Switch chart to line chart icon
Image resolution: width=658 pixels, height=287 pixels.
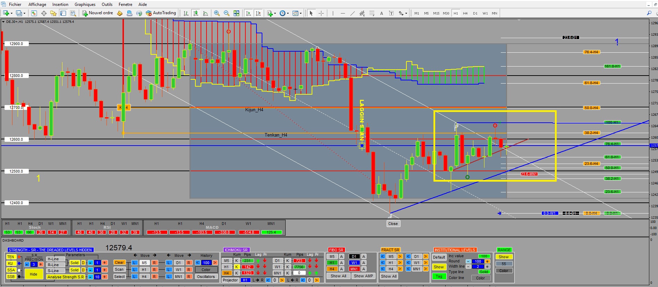pos(205,13)
